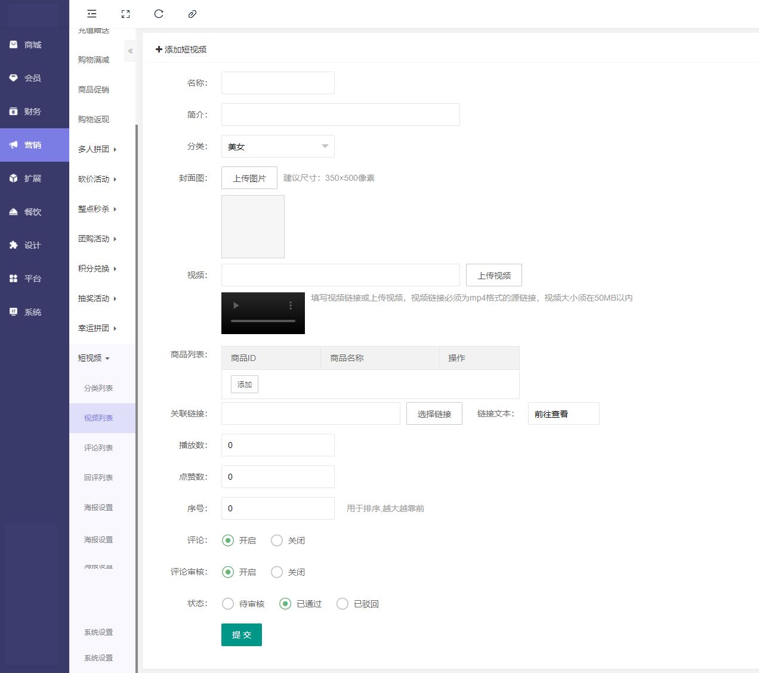This screenshot has width=759, height=673.
Task: Set 评论审核 option to 关闭
Action: pyautogui.click(x=277, y=572)
